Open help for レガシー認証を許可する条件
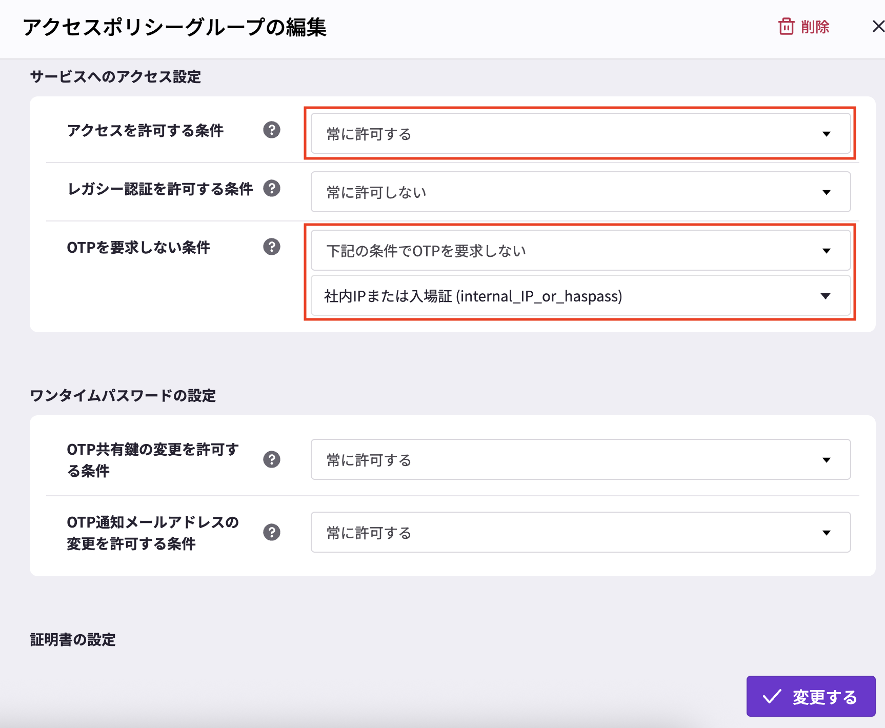 click(x=272, y=189)
